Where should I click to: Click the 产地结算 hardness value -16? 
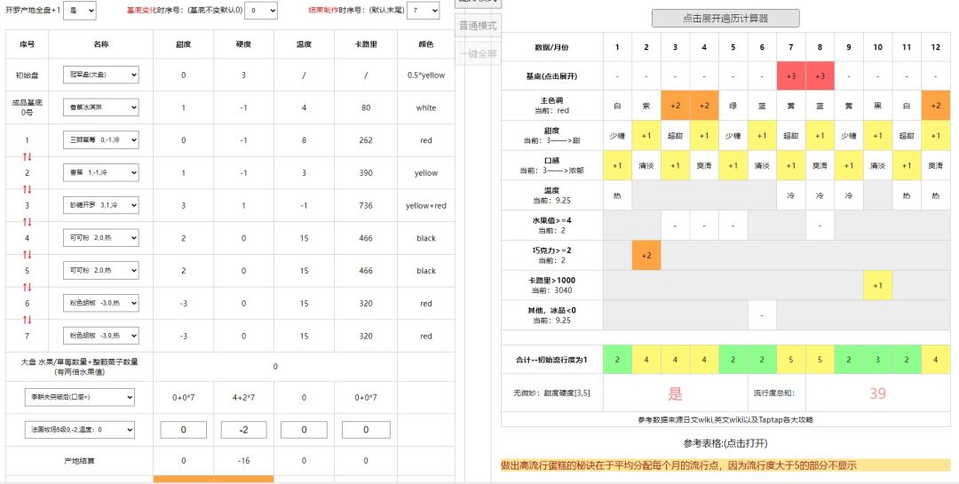click(243, 461)
